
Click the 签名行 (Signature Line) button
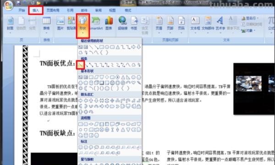pos(250,18)
